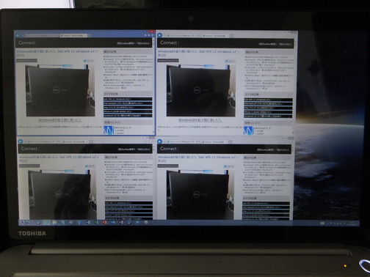The height and width of the screenshot is (277, 370).
Task: Select the Connect tab in top-left browser
Action: pyautogui.click(x=73, y=36)
